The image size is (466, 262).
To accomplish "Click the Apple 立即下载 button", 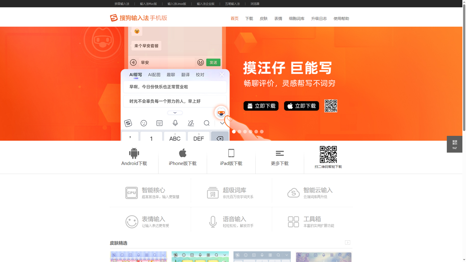I will (302, 106).
